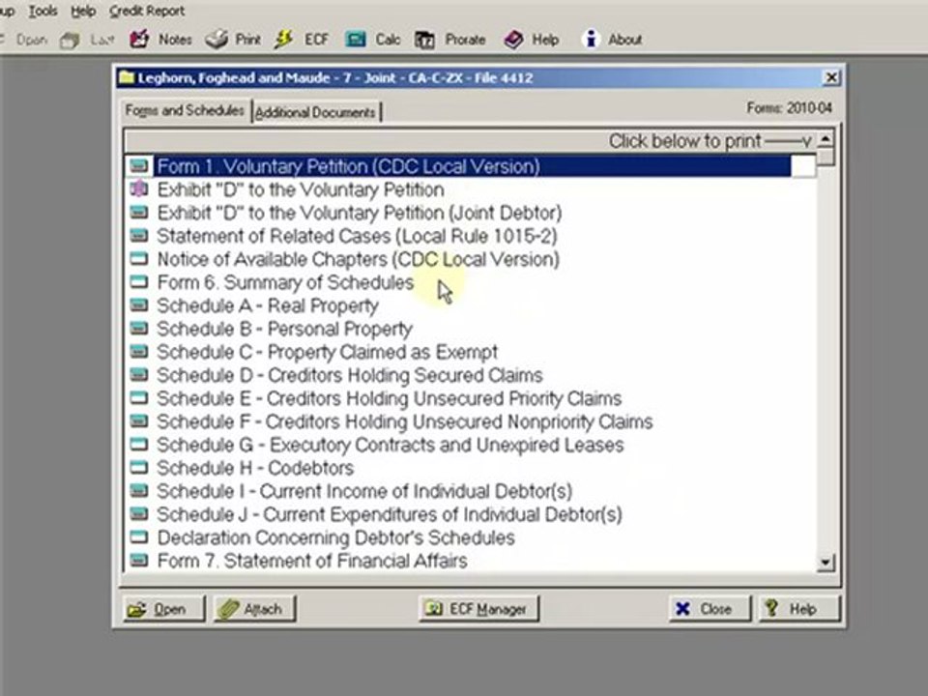This screenshot has height=696, width=928.
Task: Select Schedule A - Real Property text
Action: (268, 305)
